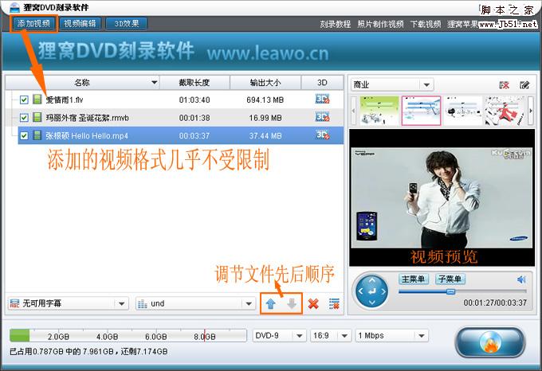Delete selected file with red X

(313, 303)
